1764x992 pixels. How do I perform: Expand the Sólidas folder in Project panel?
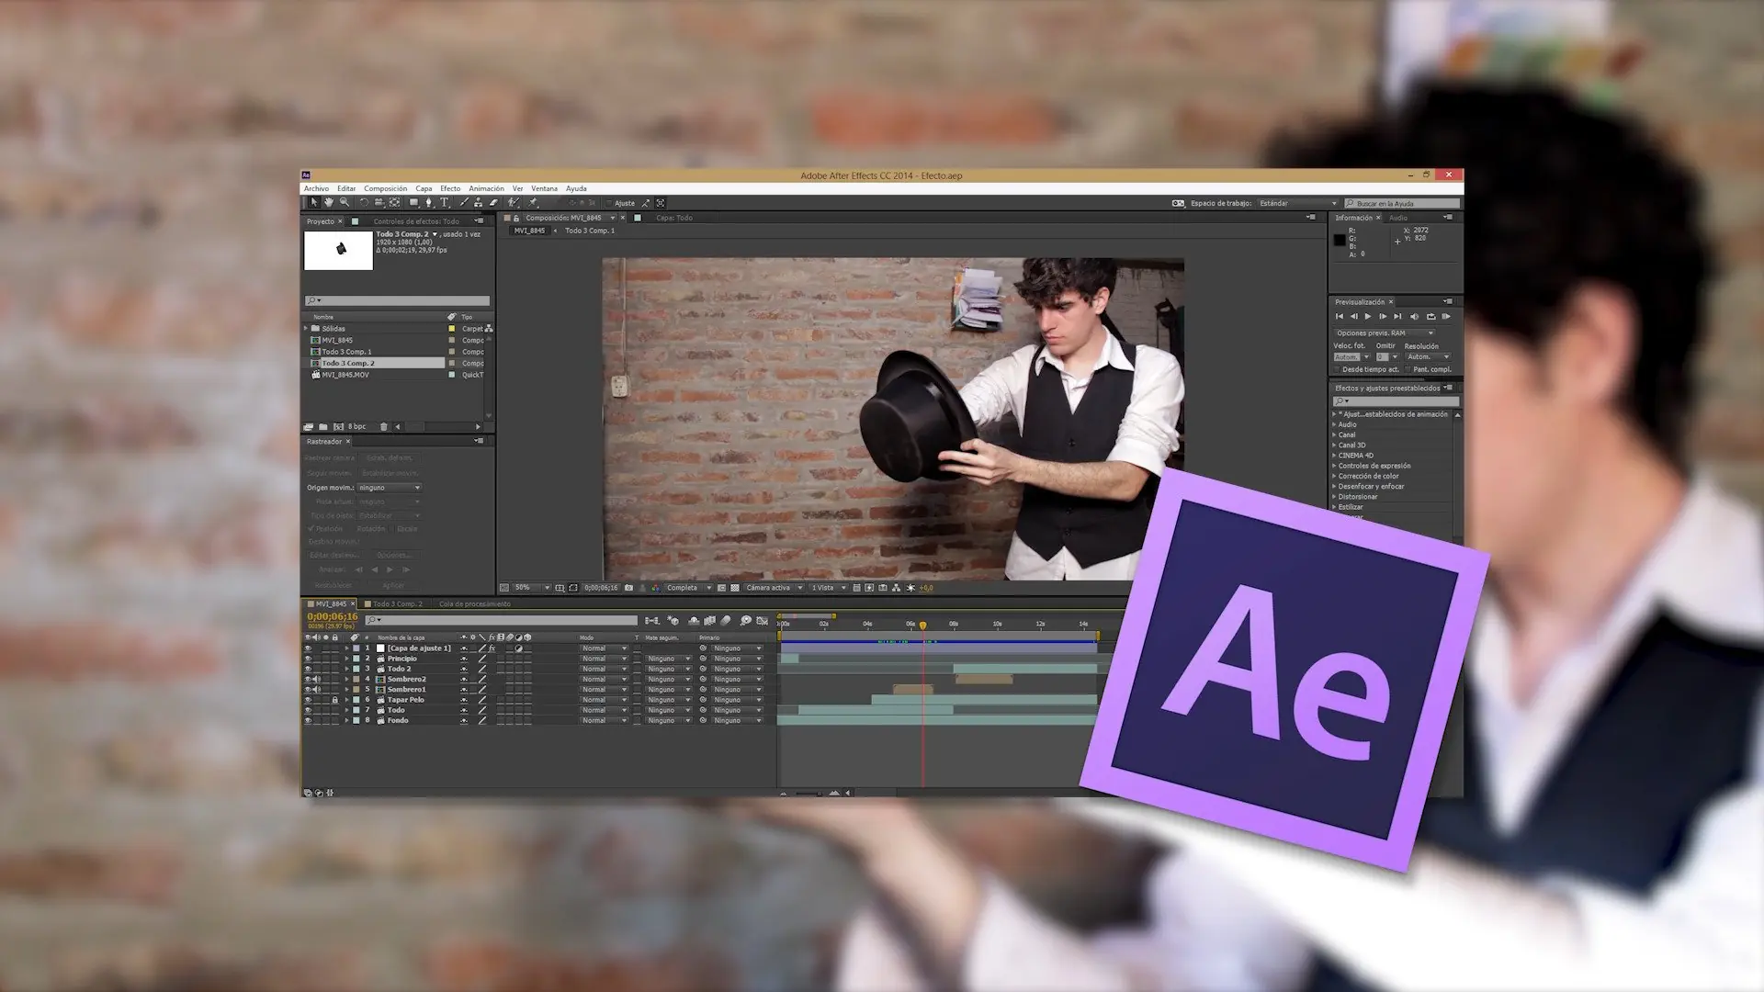(307, 329)
